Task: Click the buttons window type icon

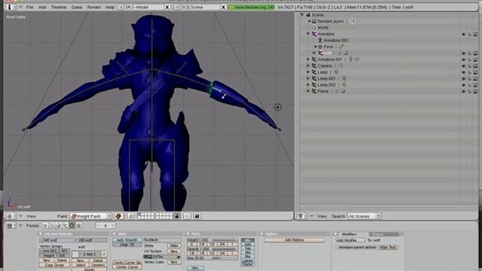Action: (x=10, y=226)
